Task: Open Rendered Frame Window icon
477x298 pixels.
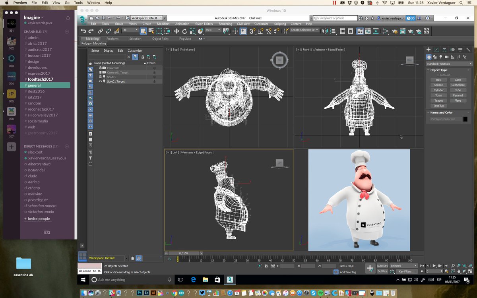Action: click(403, 31)
